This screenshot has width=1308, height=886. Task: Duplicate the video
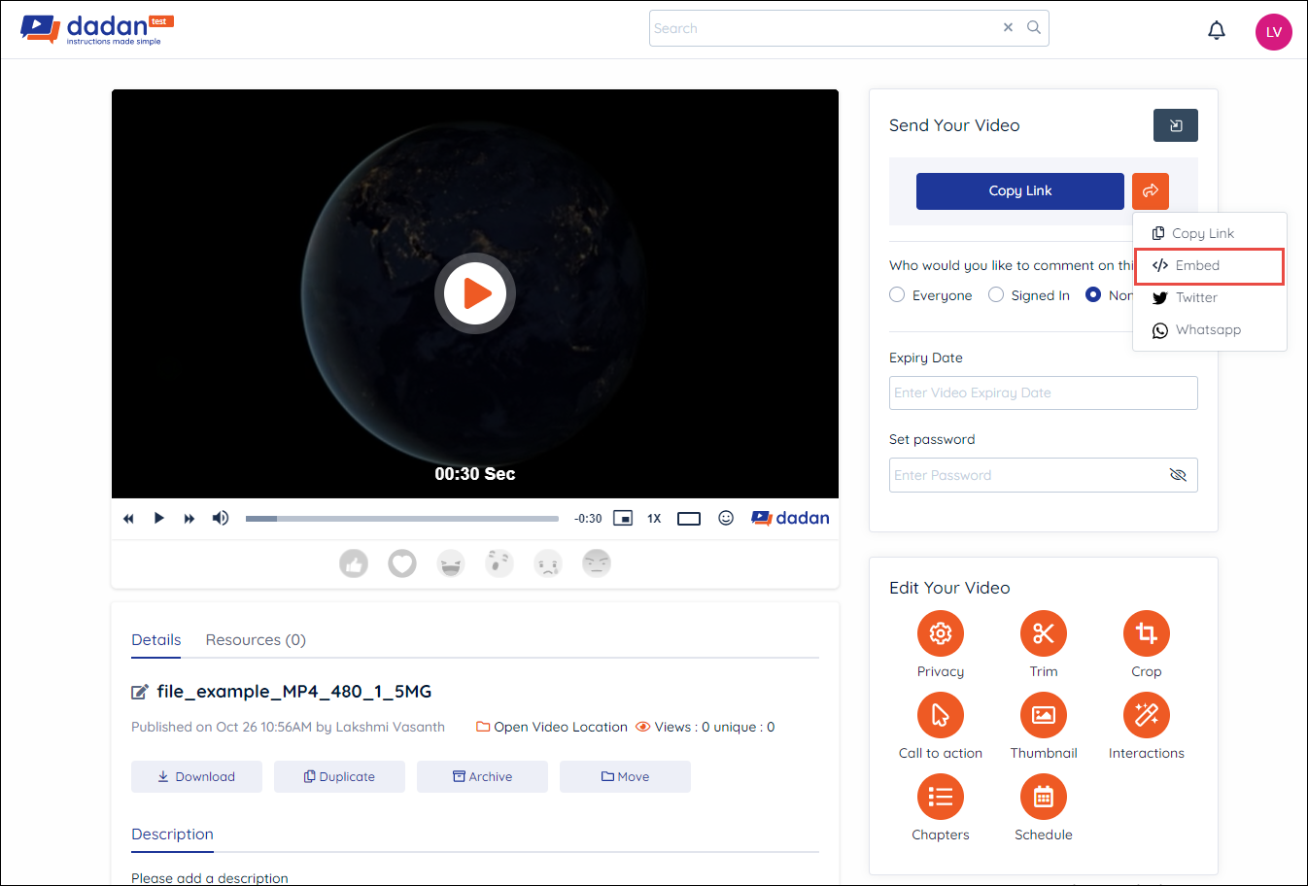coord(339,776)
